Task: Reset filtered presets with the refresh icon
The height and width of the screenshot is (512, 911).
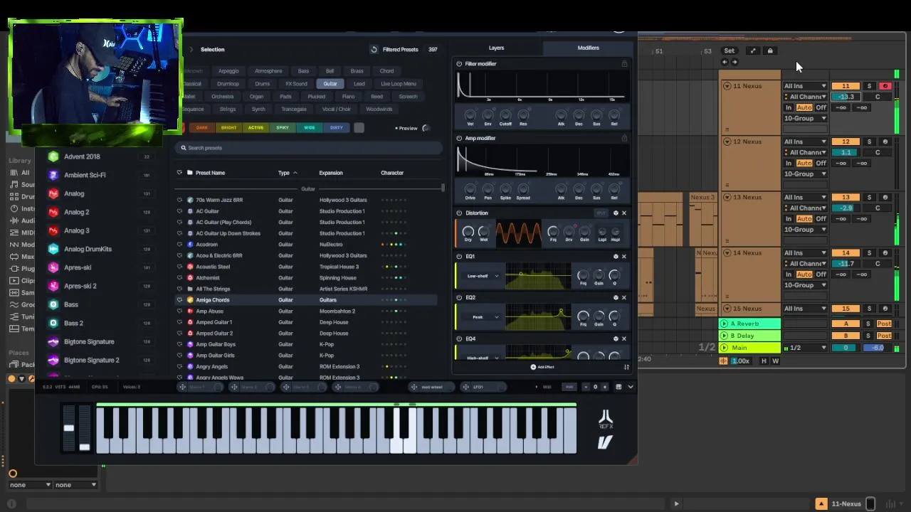Action: pos(374,49)
